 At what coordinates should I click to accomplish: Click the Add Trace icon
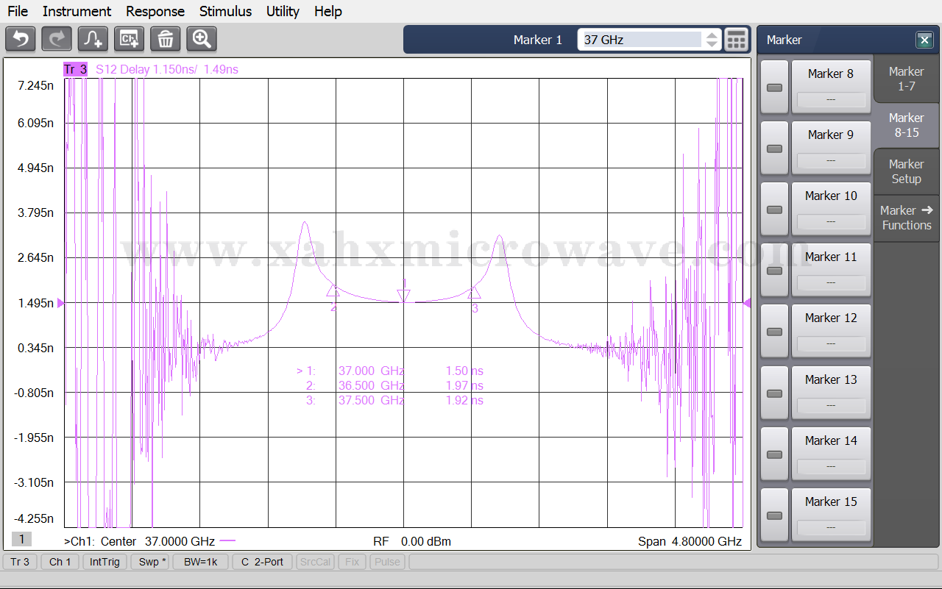[x=93, y=39]
